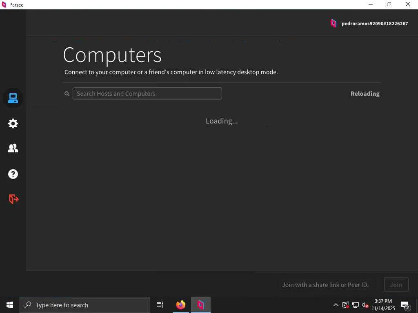Show hidden system tray icons
Viewport: 418px width, 313px height.
[x=336, y=305]
